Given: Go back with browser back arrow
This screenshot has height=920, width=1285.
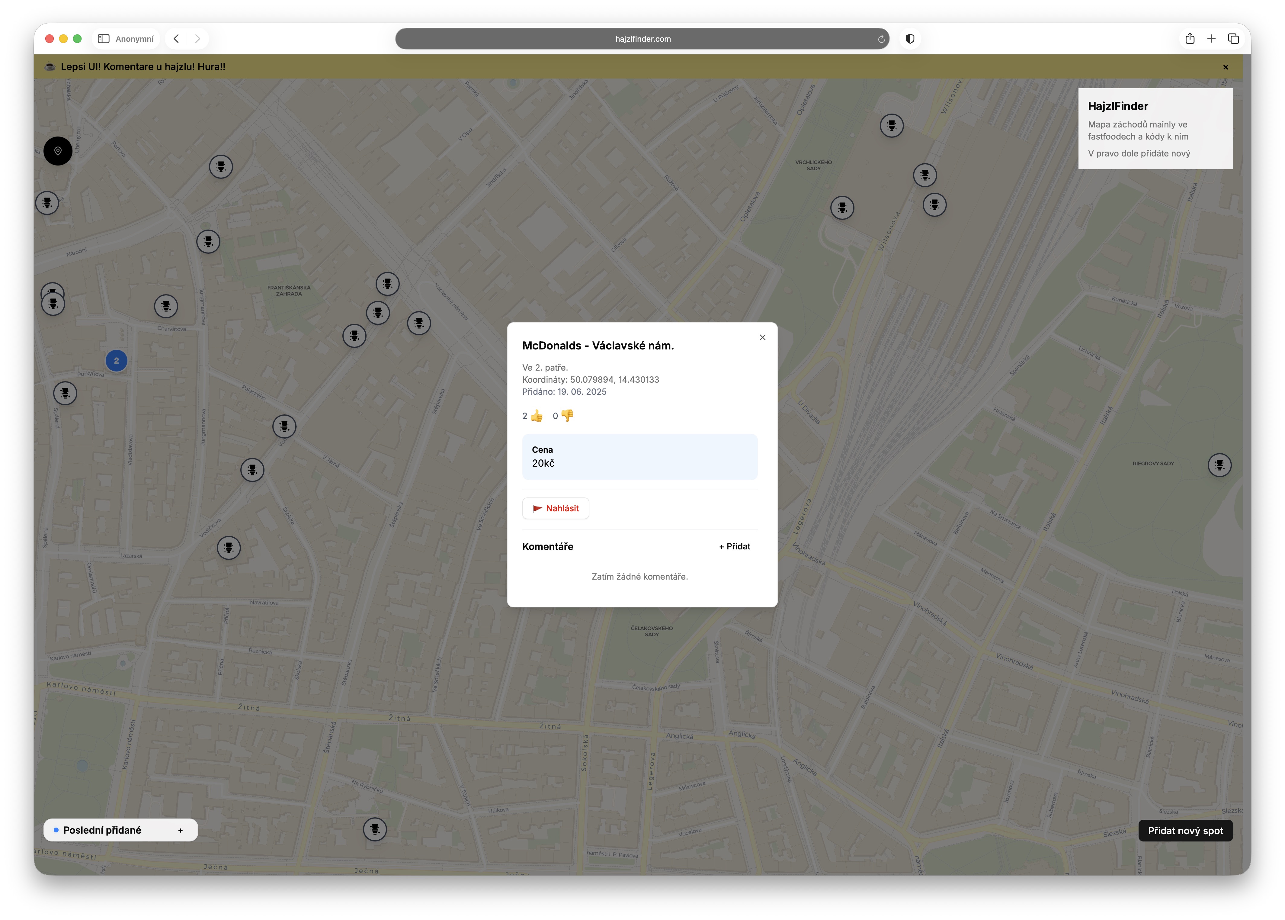Looking at the screenshot, I should [176, 39].
